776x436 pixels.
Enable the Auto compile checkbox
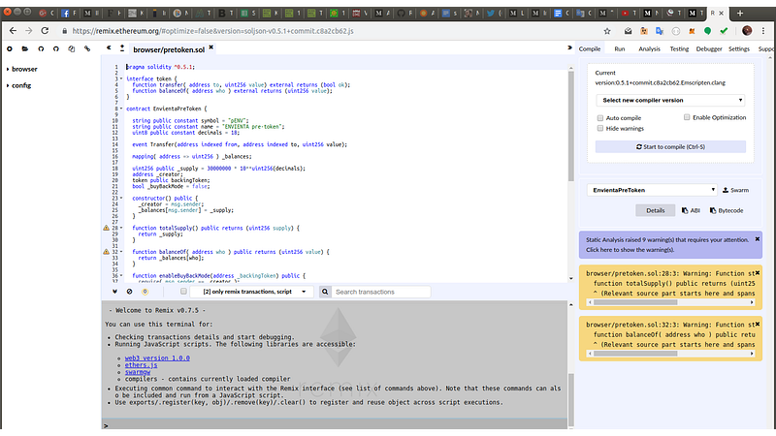(x=600, y=117)
